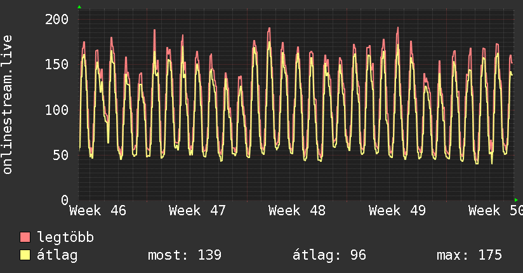Click the 'átlag: 96' statistic value
The width and height of the screenshot is (523, 273).
click(329, 255)
